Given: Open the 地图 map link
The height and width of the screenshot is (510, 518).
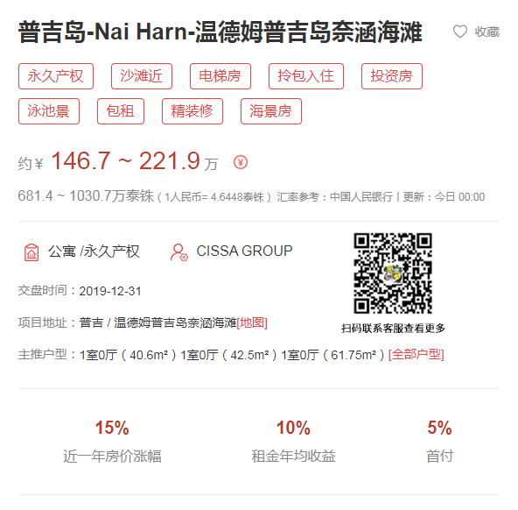Looking at the screenshot, I should coord(252,322).
